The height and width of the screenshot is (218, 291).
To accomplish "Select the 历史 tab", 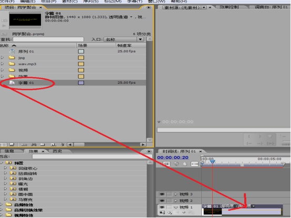I will tap(57, 151).
